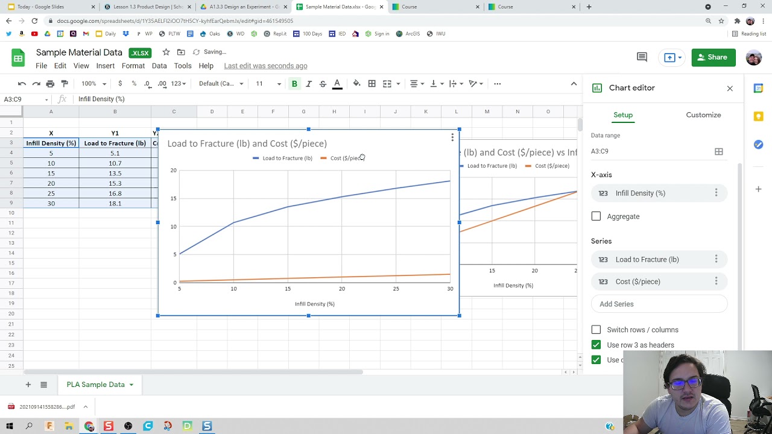Open the comment history icon
Viewport: 772px width, 434px height.
642,57
